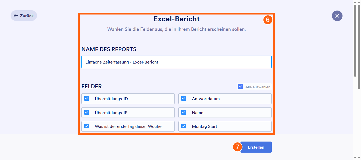Uncheck the Übermittlungs-ID field checkbox
Image resolution: width=361 pixels, height=160 pixels.
[87, 98]
